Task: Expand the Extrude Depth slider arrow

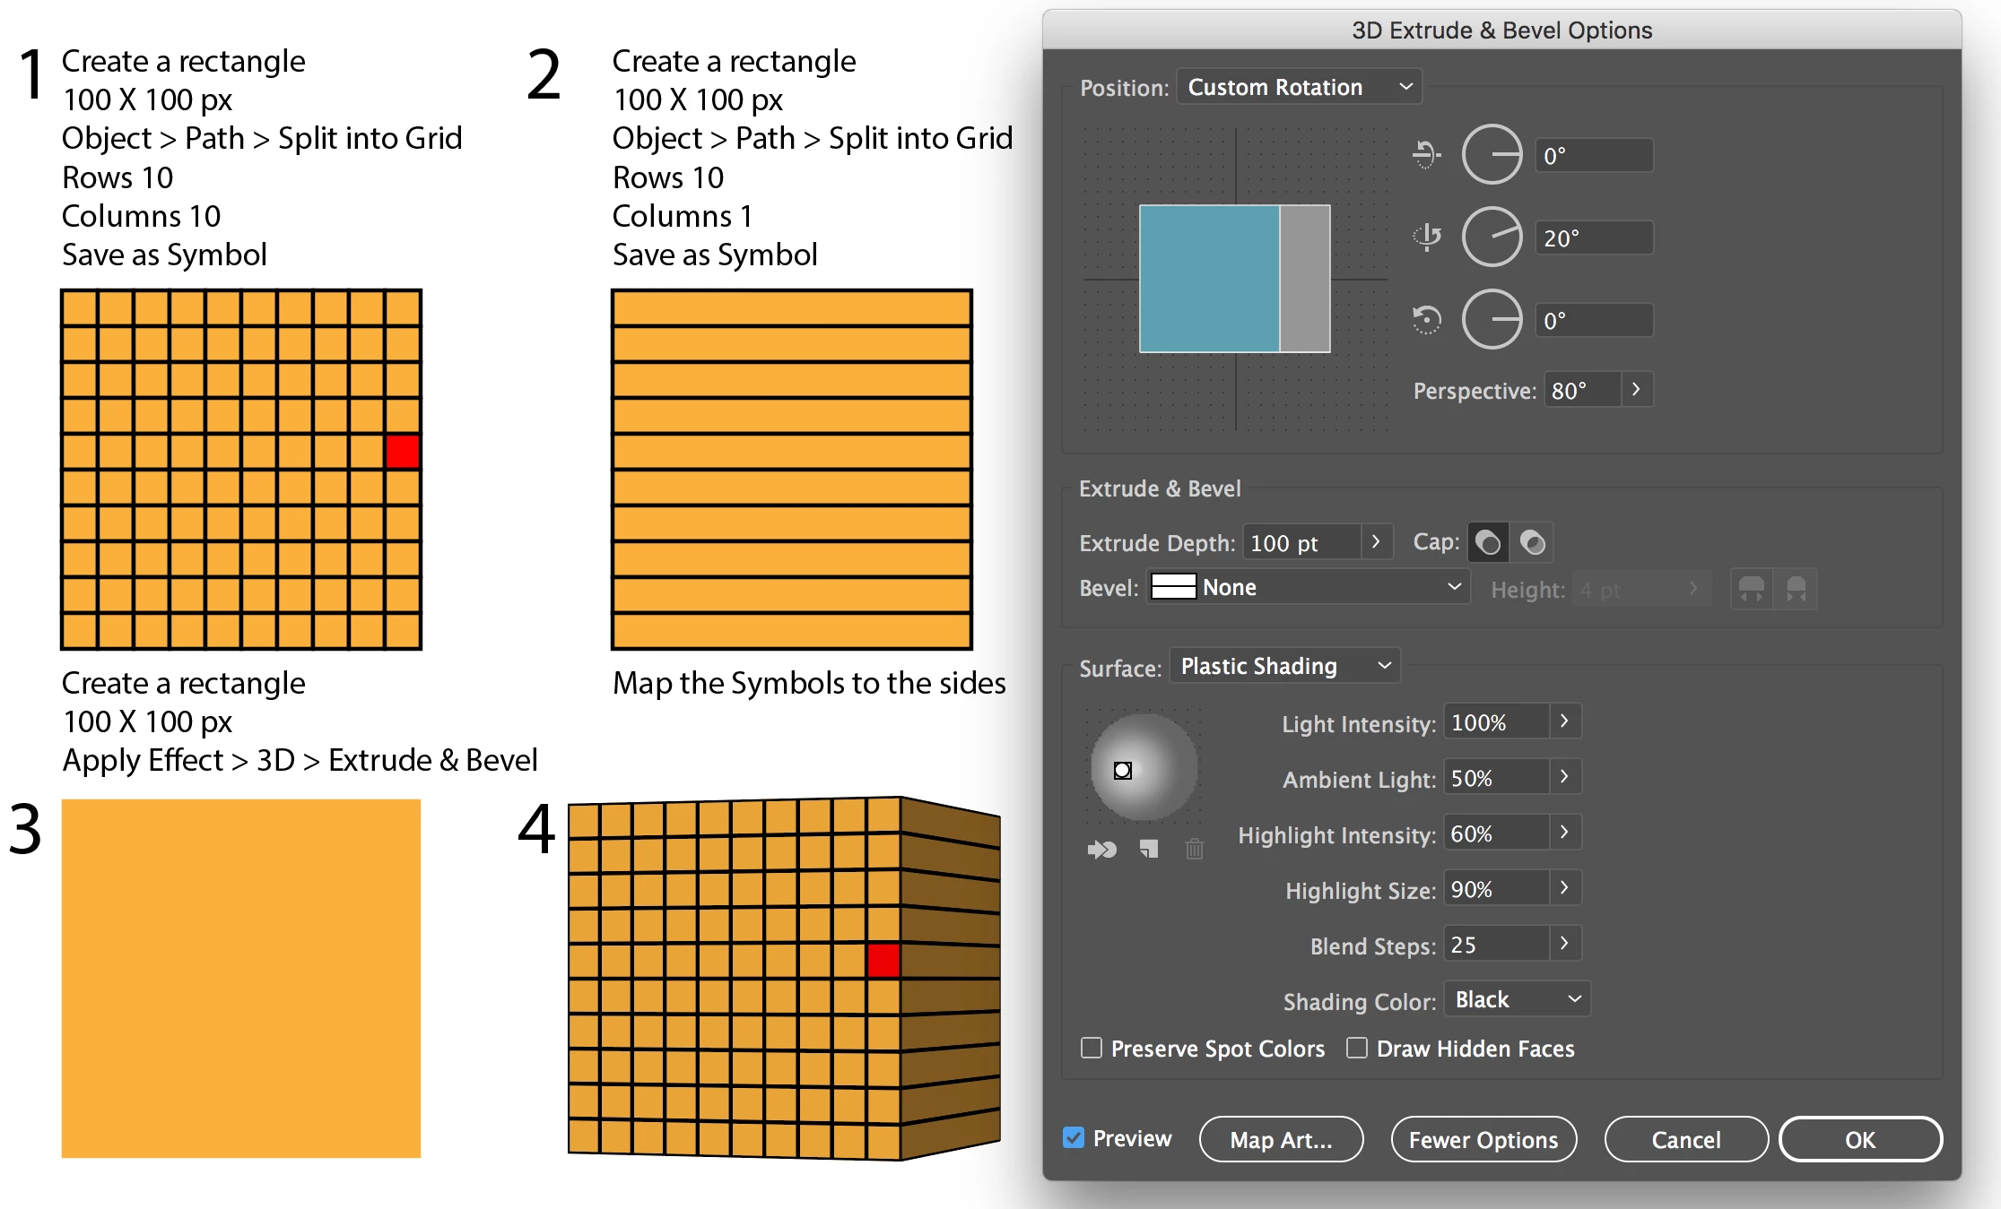Action: click(1376, 541)
